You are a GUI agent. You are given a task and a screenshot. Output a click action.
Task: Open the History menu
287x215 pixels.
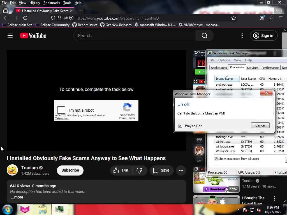34,3
